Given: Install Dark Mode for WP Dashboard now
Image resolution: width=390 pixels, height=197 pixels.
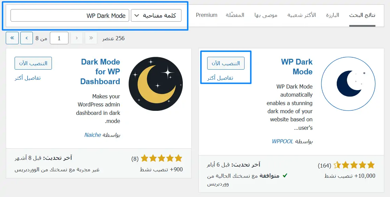Looking at the screenshot, I should click(33, 64).
